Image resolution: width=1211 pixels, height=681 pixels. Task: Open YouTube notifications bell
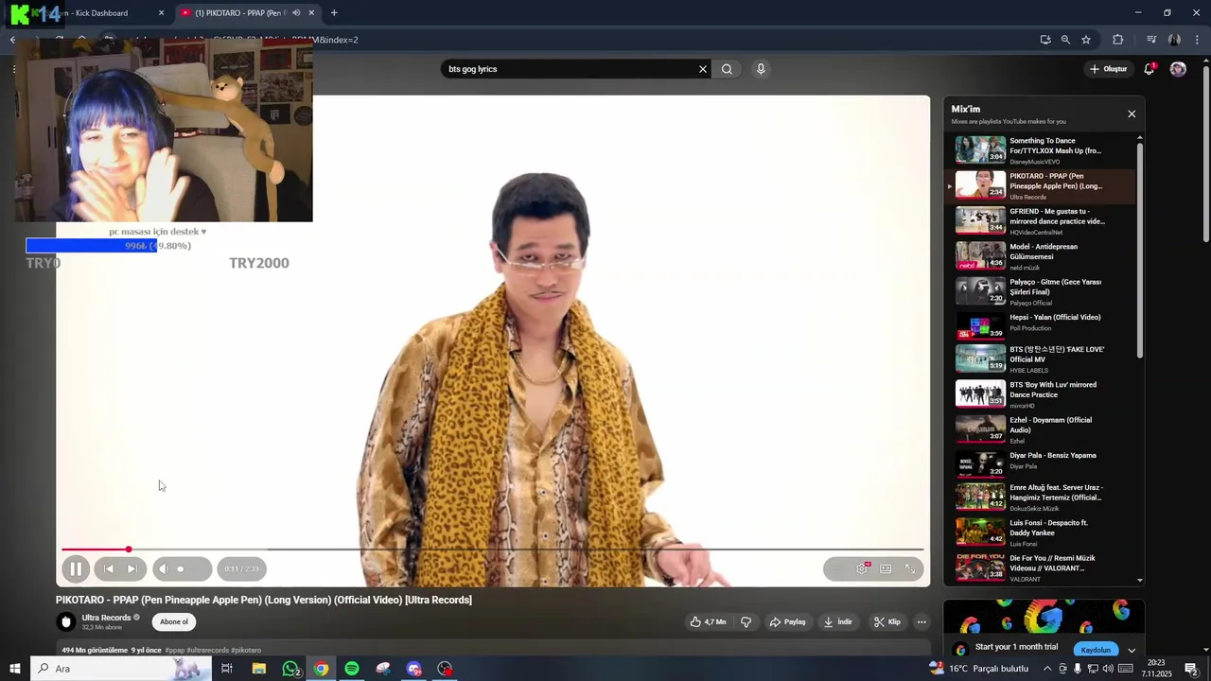tap(1150, 69)
